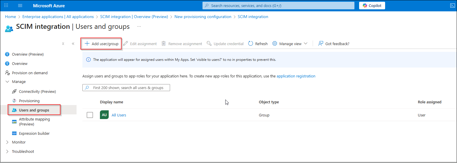Click the app launcher grid icon
Image resolution: width=457 pixels, height=163 pixels.
(x=6, y=6)
